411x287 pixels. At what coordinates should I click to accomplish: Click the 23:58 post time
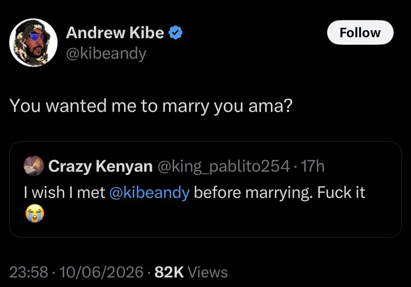[29, 272]
